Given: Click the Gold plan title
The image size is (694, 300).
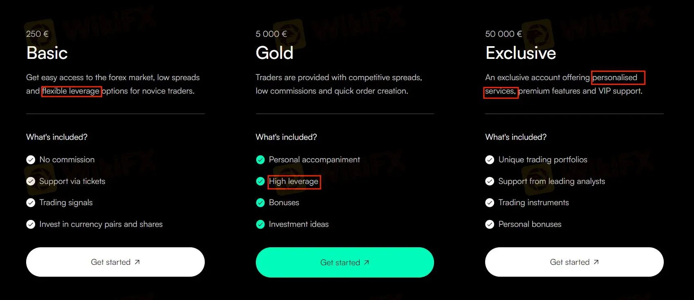Looking at the screenshot, I should pos(274,53).
